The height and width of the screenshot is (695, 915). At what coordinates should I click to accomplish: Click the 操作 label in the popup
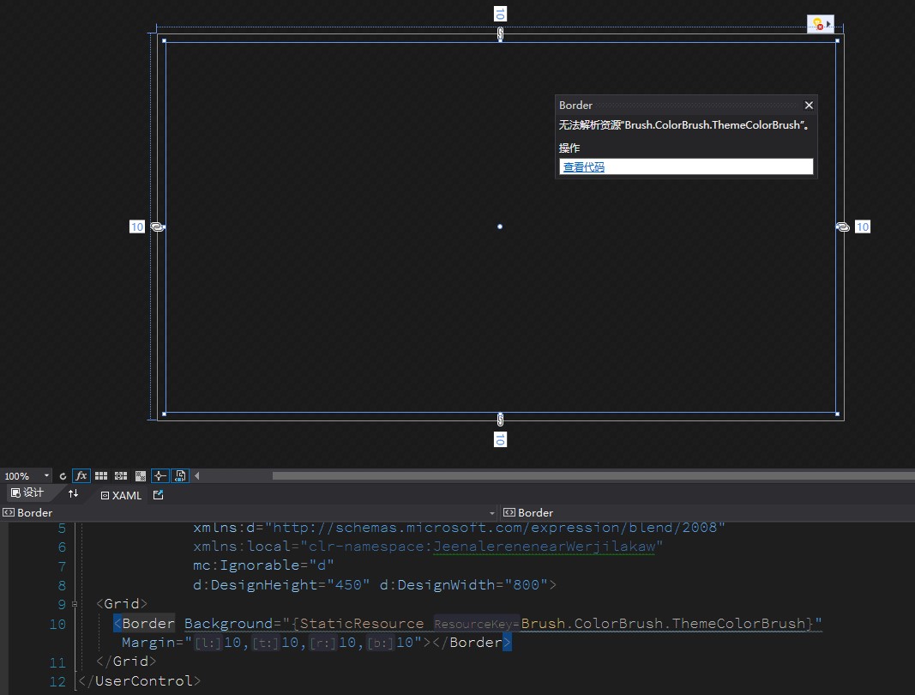pyautogui.click(x=569, y=148)
